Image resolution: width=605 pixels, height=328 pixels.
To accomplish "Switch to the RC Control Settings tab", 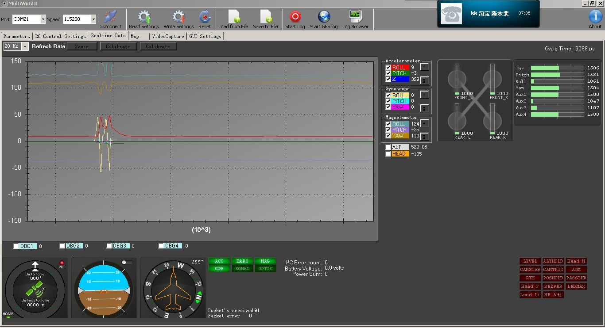I will (x=60, y=36).
